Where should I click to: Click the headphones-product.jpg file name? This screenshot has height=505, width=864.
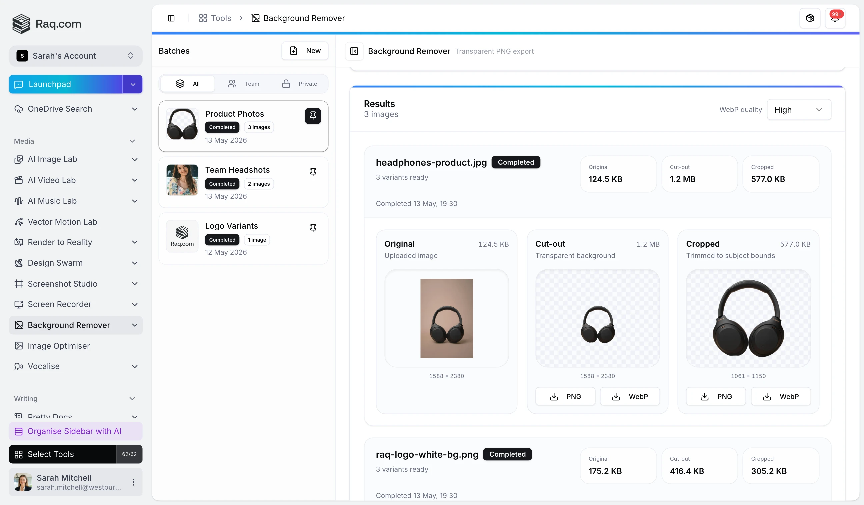431,163
